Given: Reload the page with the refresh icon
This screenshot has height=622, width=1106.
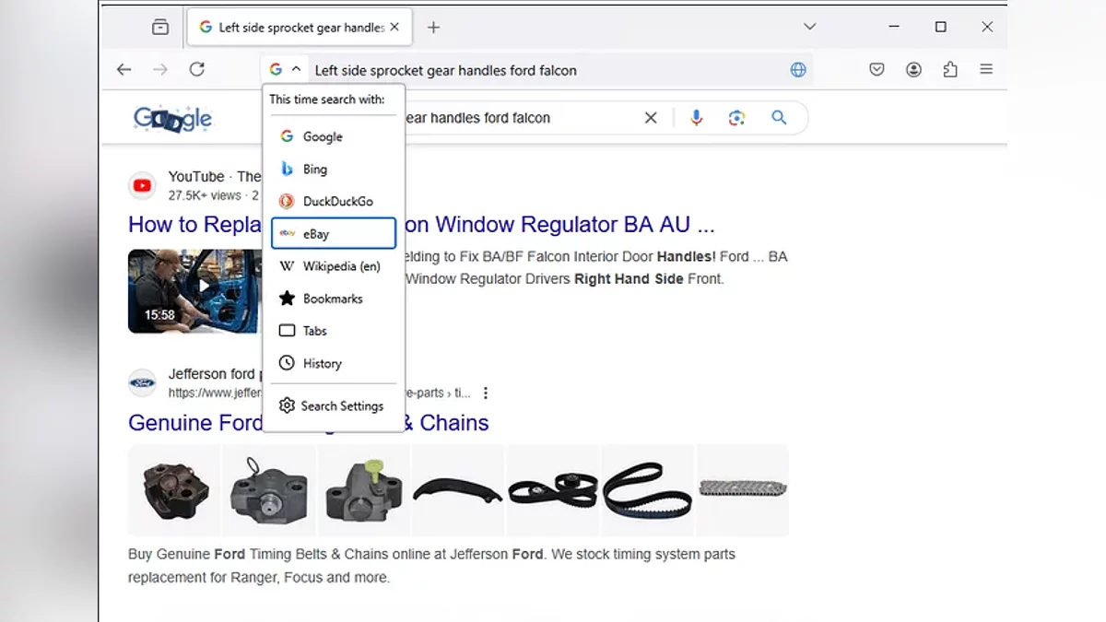Looking at the screenshot, I should click(x=196, y=69).
